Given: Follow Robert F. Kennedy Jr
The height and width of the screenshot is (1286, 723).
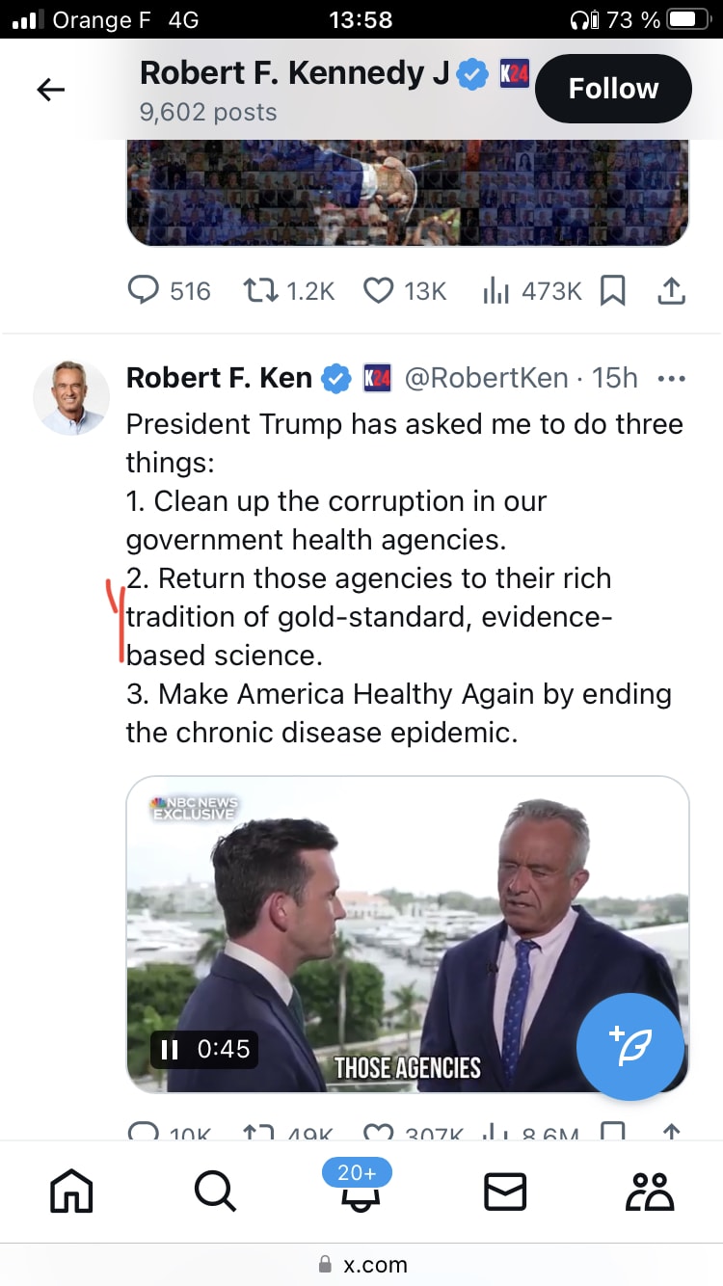Looking at the screenshot, I should coord(613,89).
